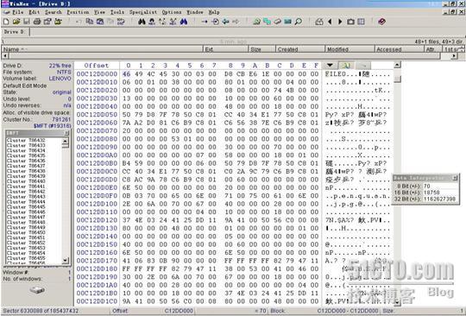Click the magnifying glass icon in main toolbar
Image resolution: width=466 pixels, height=316 pixels.
click(298, 22)
